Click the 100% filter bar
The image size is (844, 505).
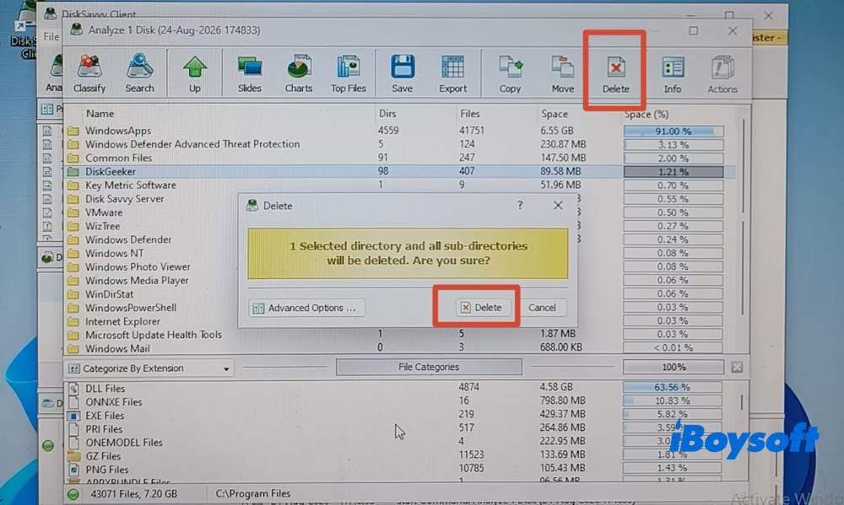pos(674,367)
